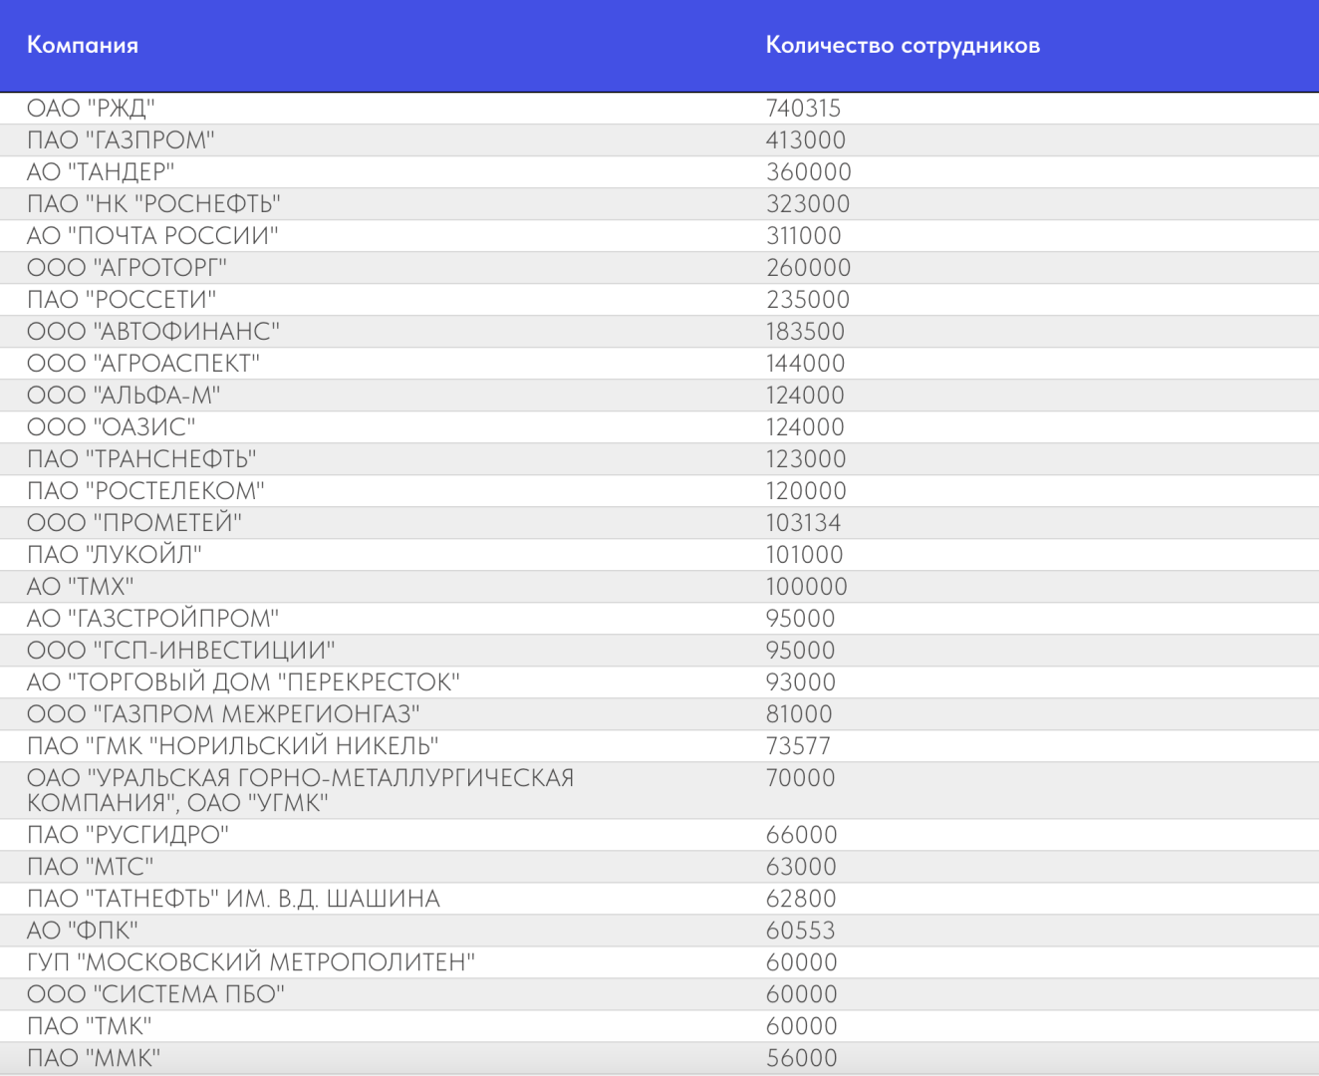Click ООО "ГАЗПРОМ МЕЖРЕГИОНГАЗ" cell

pos(223,713)
